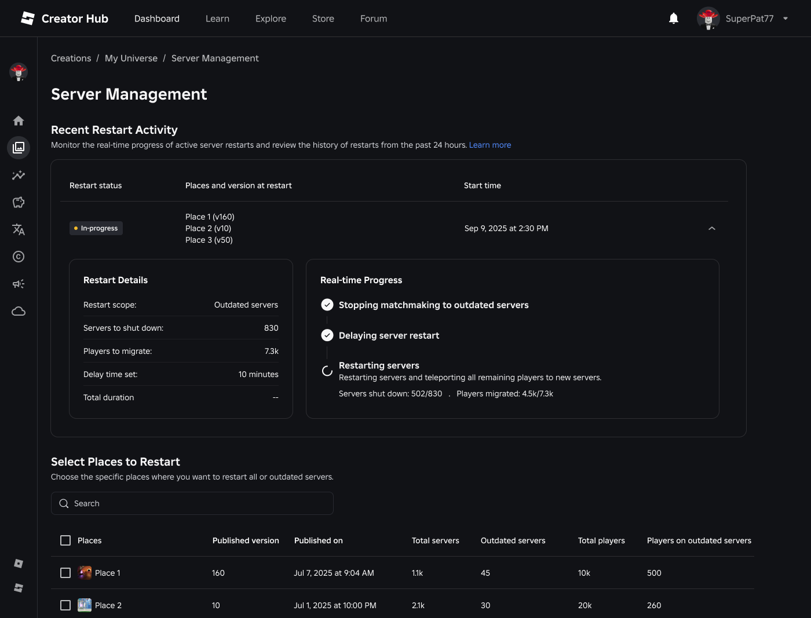Click the Learn more link
Screen dimensions: 811x618
click(x=490, y=145)
